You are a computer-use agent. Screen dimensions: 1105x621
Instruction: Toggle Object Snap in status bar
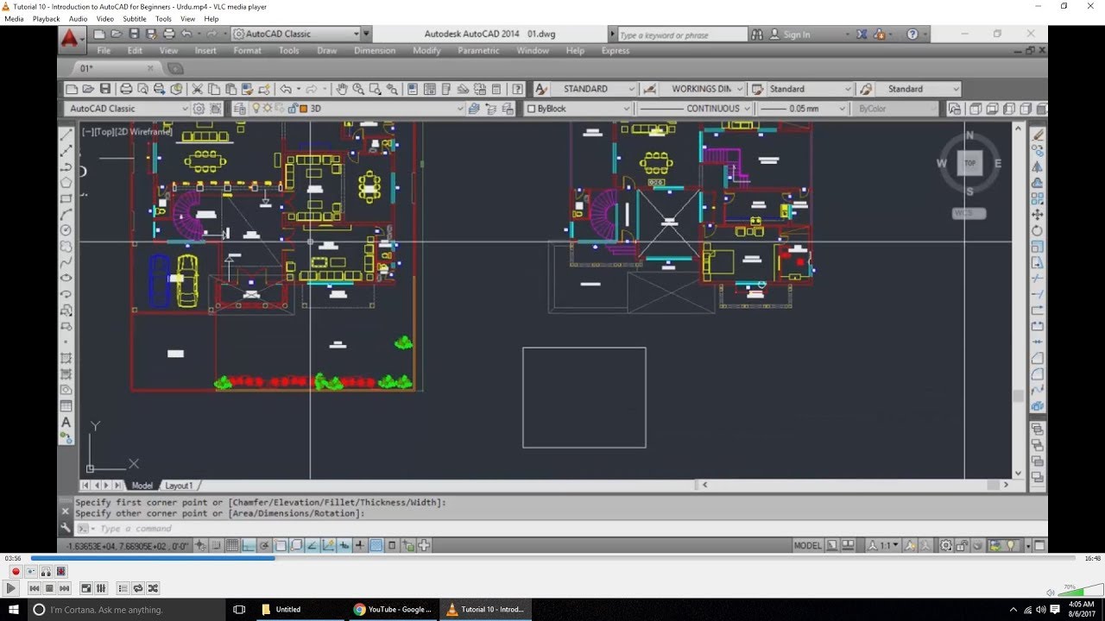pos(281,545)
